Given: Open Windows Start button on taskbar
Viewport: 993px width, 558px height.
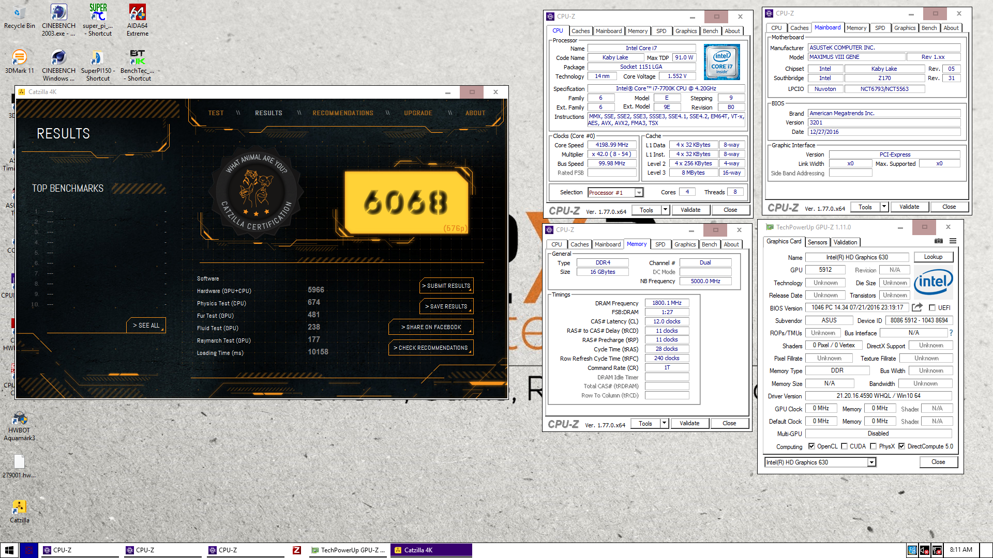Looking at the screenshot, I should (x=9, y=550).
